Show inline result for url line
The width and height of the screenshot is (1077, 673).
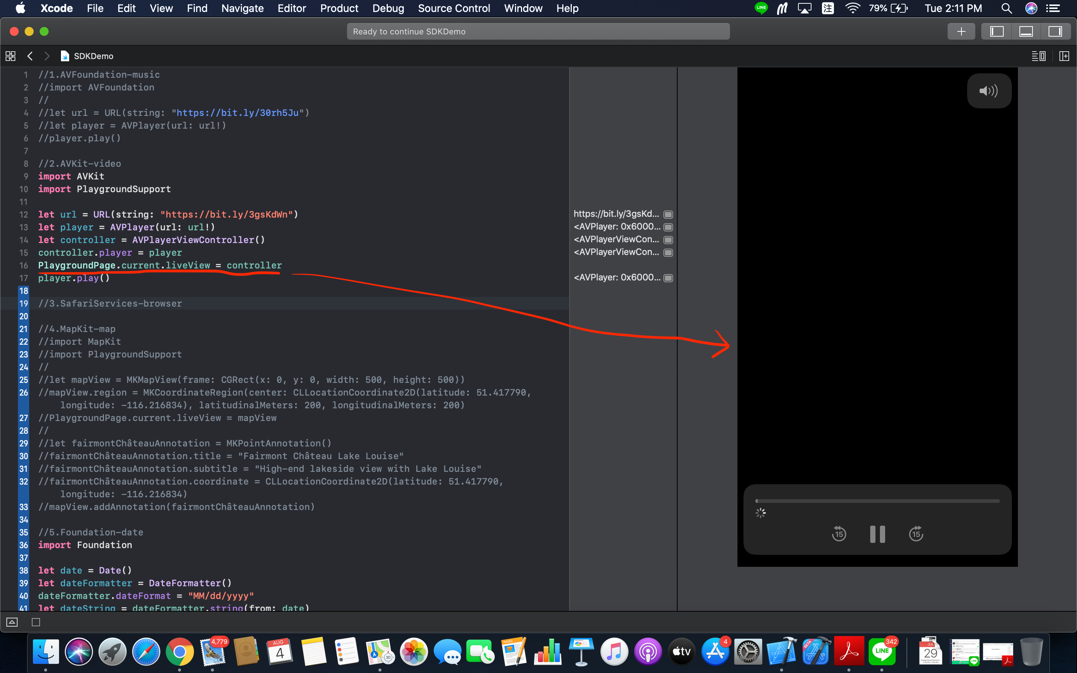668,215
